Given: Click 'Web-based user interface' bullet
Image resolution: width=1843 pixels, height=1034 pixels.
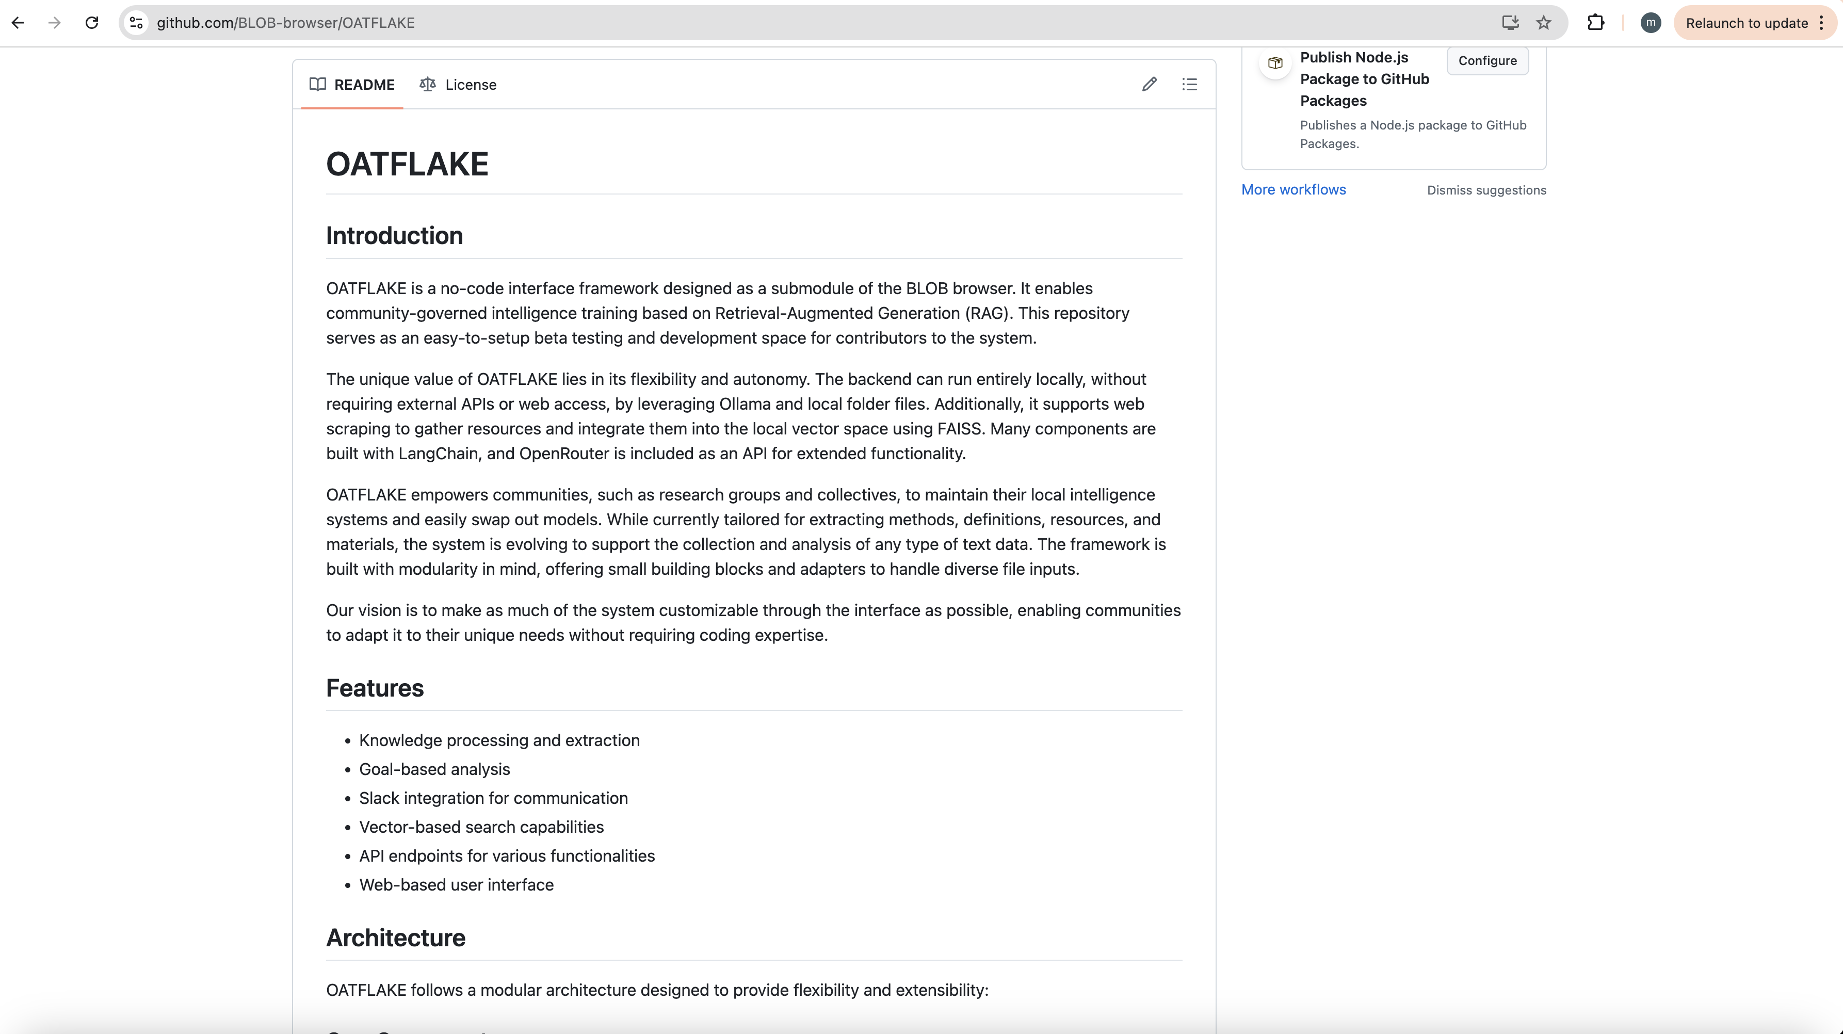Looking at the screenshot, I should point(457,884).
